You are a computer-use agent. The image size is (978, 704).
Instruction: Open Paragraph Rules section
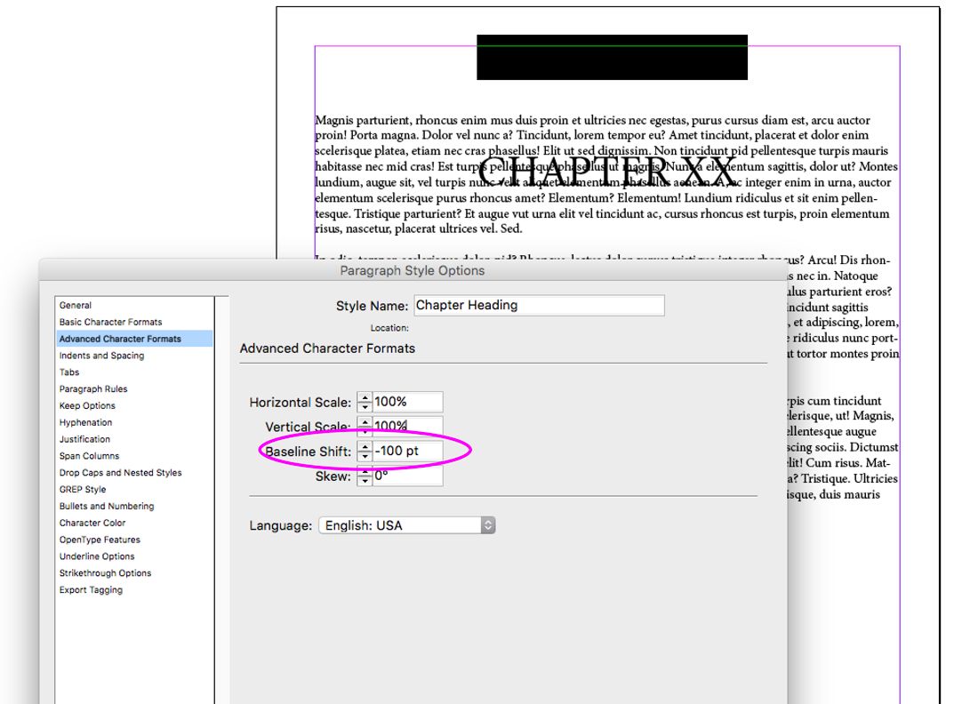(x=93, y=389)
